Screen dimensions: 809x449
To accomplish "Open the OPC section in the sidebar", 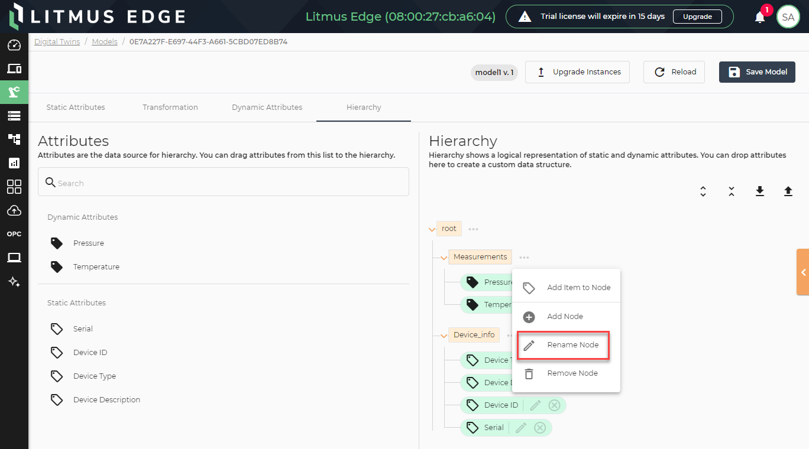I will pos(14,233).
